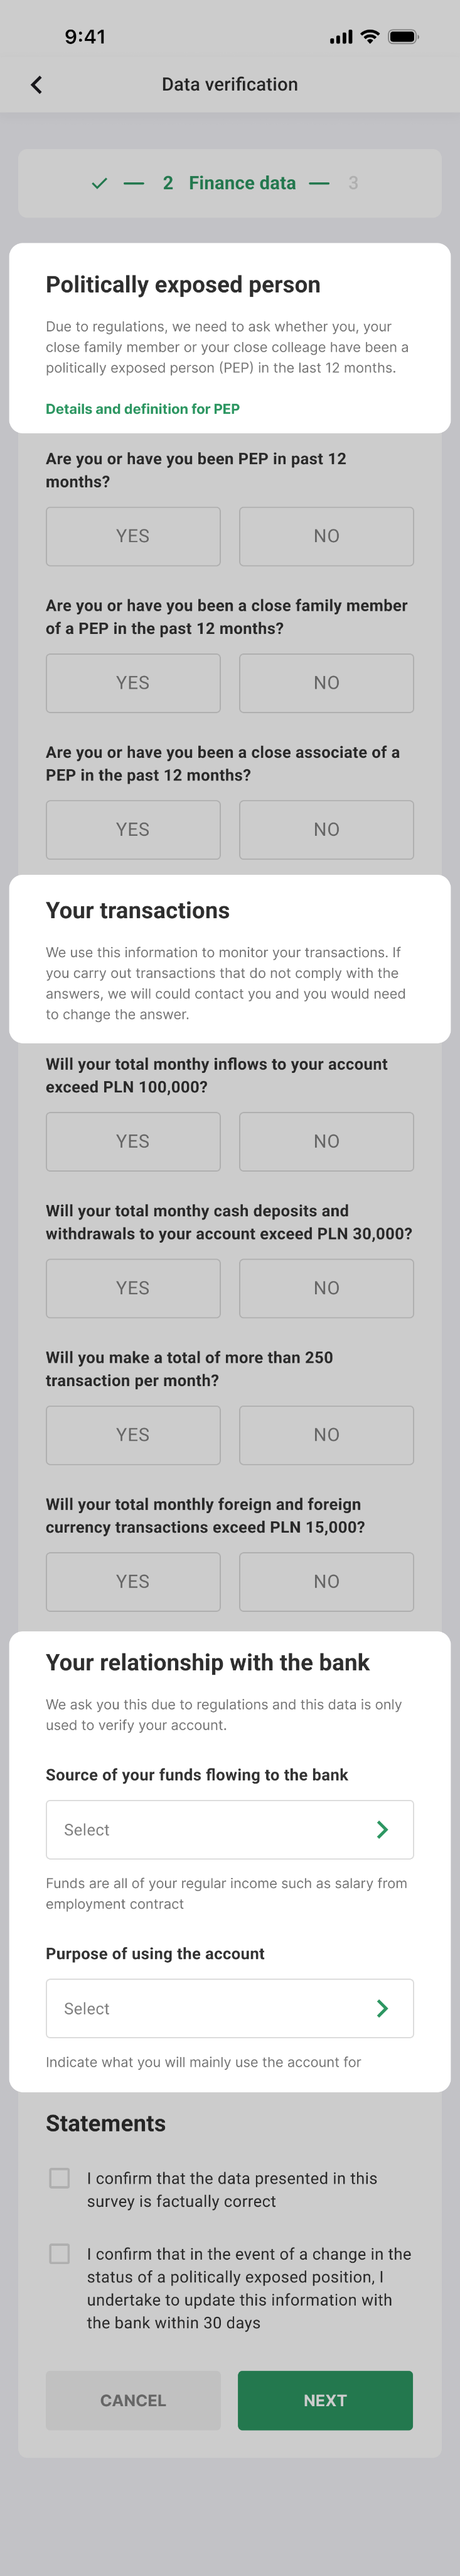Click the green NEXT button
460x2576 pixels.
pyautogui.click(x=325, y=2400)
